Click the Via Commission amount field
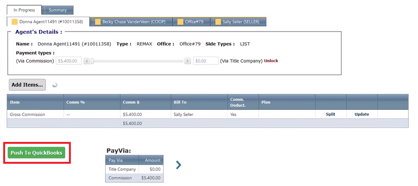 (69, 61)
